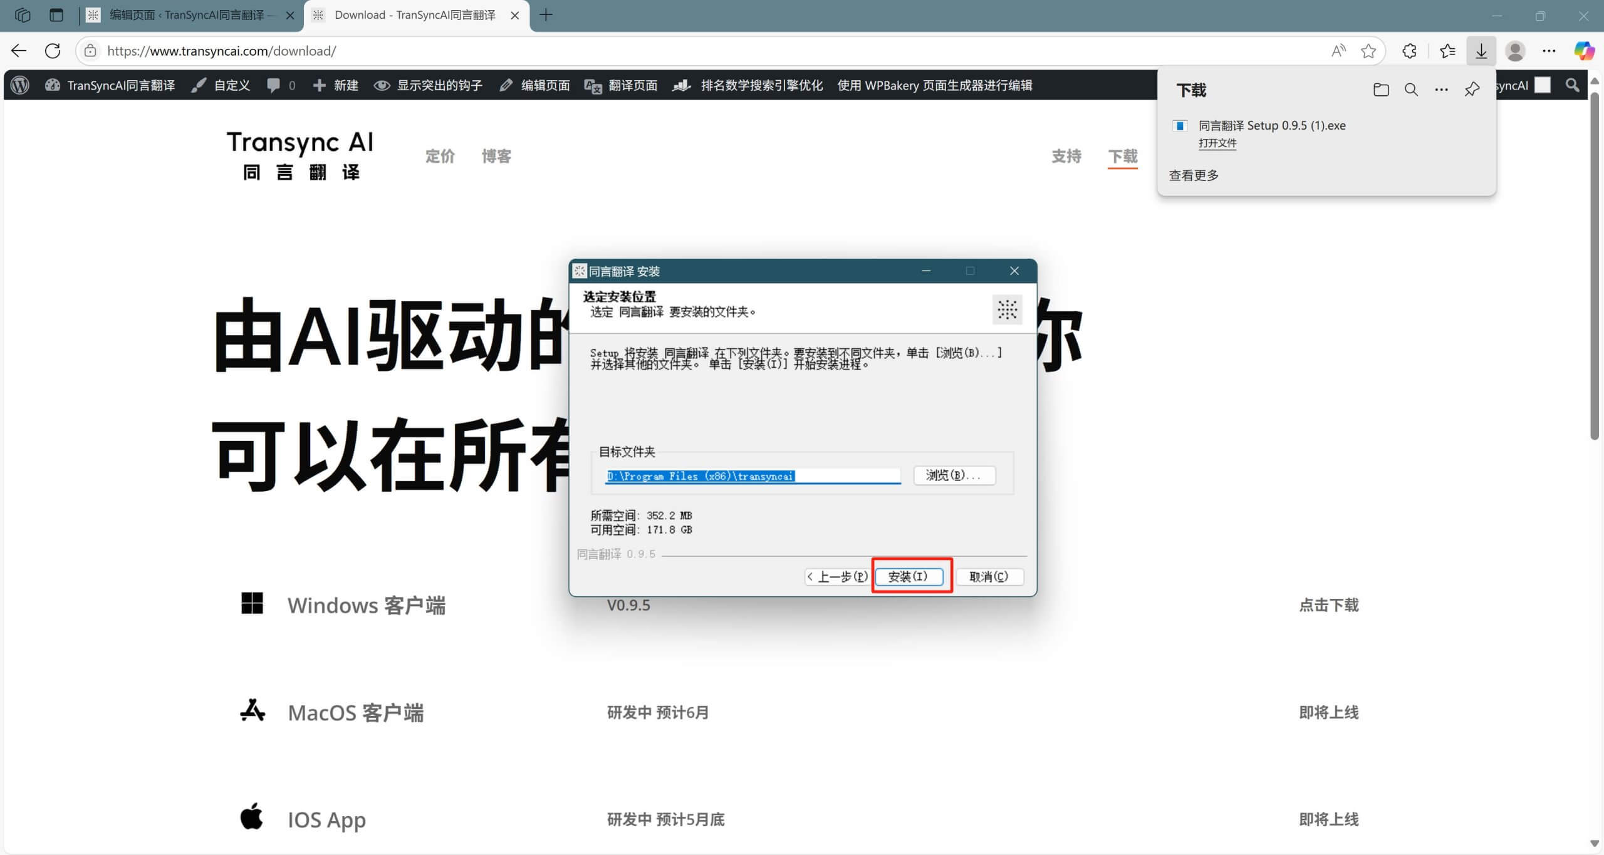Click 查看更多 in downloads panel
Image resolution: width=1604 pixels, height=855 pixels.
click(1194, 175)
